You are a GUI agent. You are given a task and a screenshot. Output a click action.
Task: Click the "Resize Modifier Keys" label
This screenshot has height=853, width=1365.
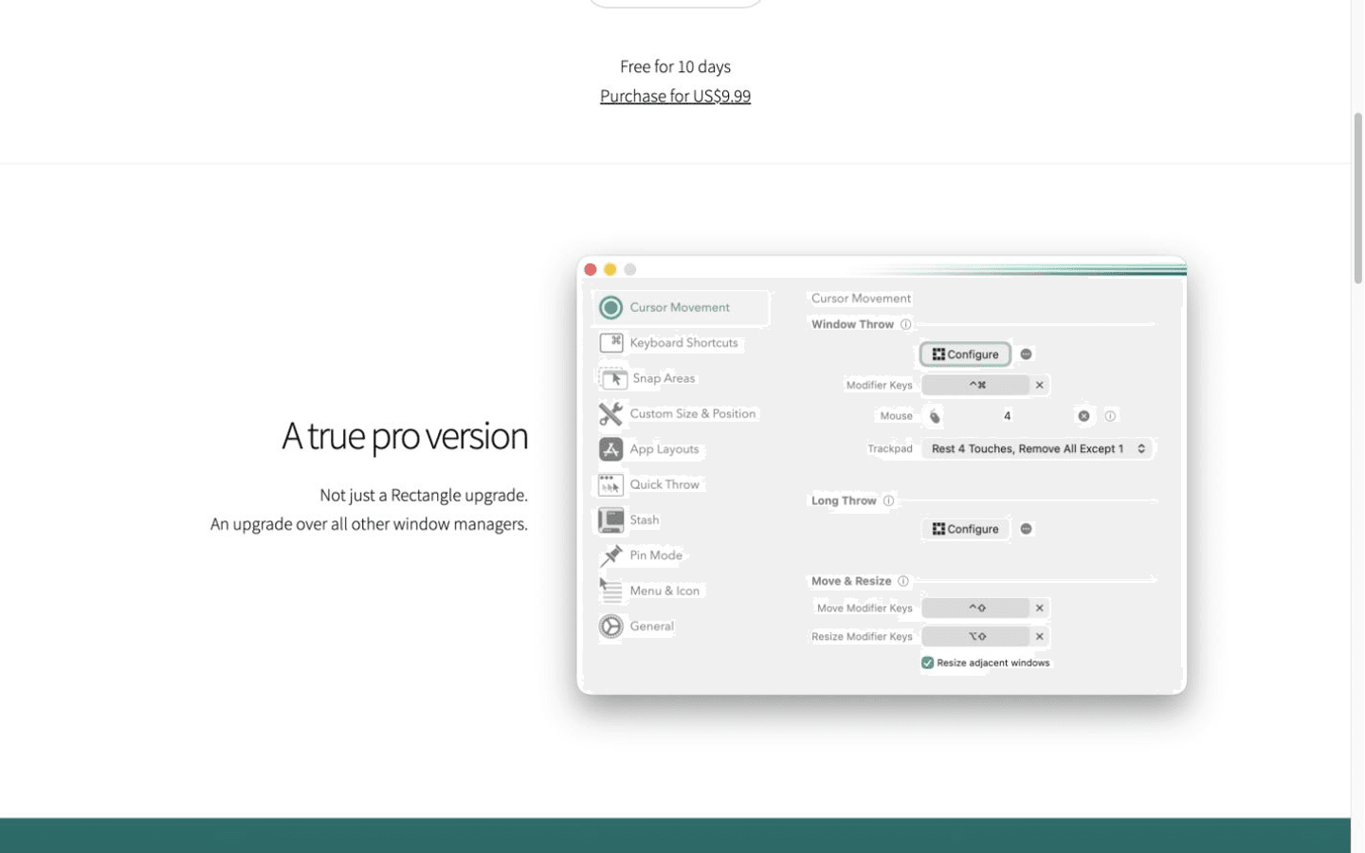(862, 637)
